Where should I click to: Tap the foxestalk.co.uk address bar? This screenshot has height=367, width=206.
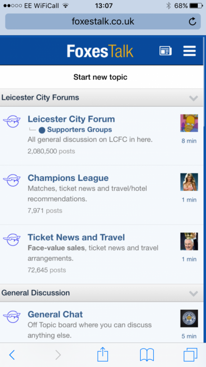103,22
